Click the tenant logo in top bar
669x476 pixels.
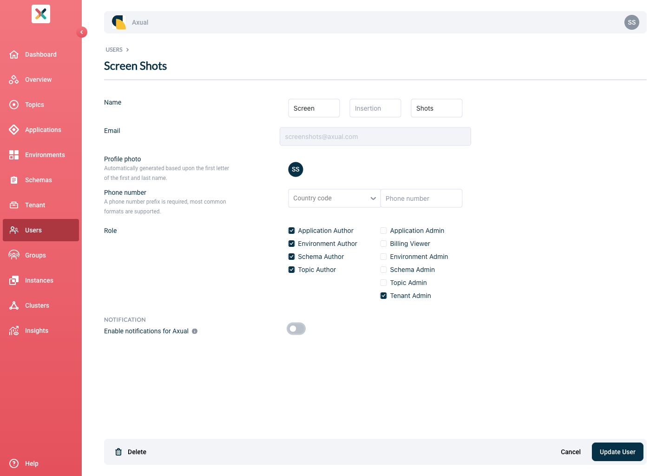click(x=119, y=22)
